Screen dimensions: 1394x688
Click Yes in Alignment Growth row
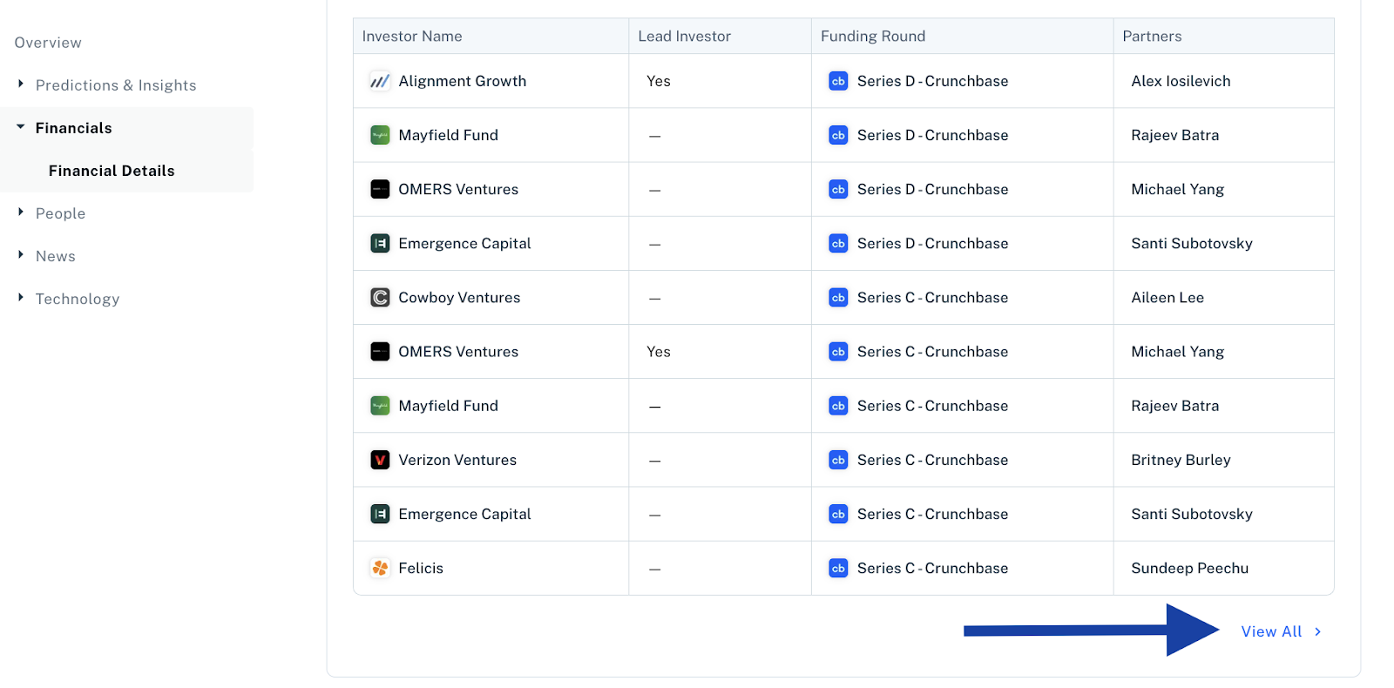coord(659,81)
